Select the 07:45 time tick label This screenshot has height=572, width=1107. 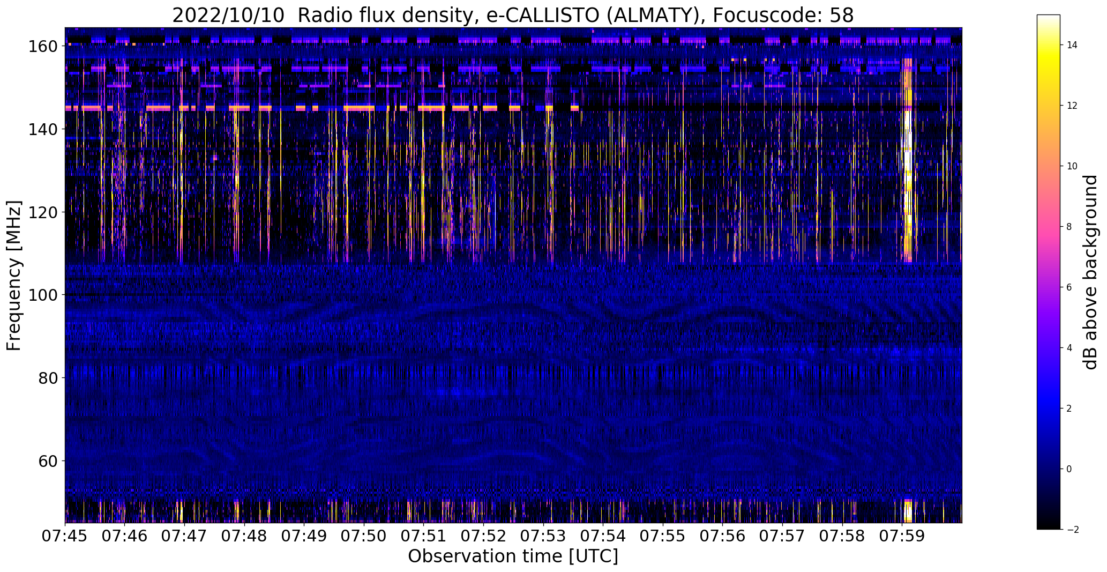65,536
